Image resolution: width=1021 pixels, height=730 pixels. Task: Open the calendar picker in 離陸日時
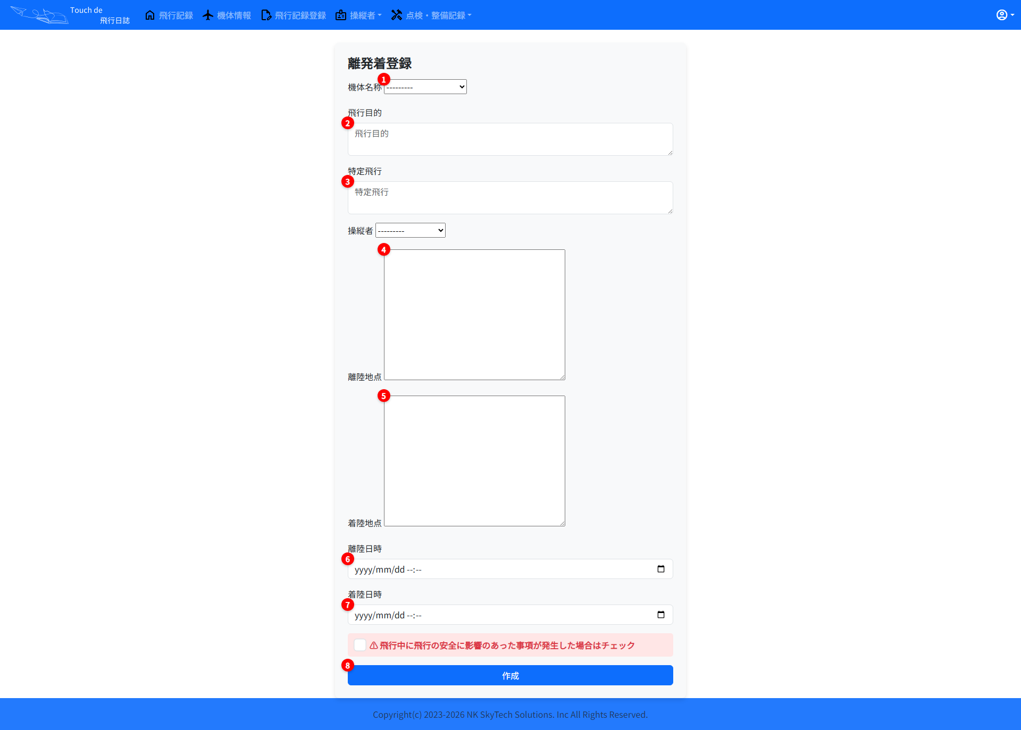pyautogui.click(x=661, y=569)
